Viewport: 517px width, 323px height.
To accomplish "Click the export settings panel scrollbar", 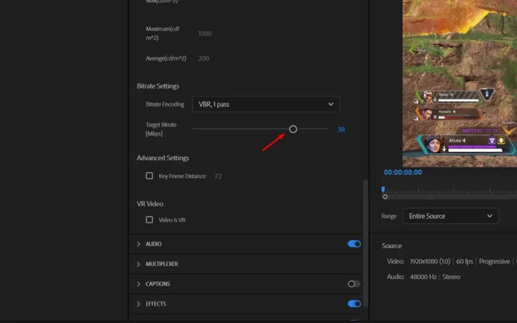I will tap(365, 243).
